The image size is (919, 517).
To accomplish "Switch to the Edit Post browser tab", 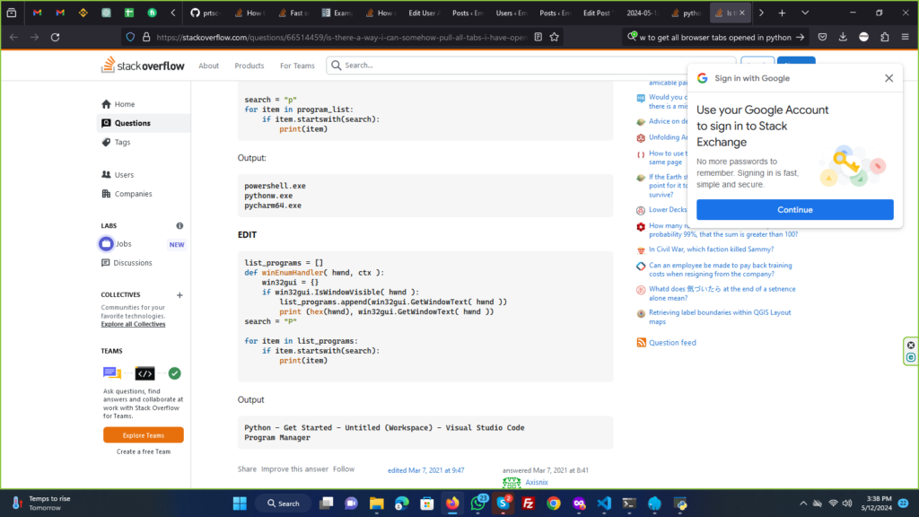I will coord(598,13).
